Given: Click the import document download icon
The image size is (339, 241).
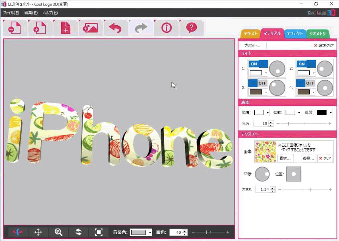Looking at the screenshot, I should [40, 28].
